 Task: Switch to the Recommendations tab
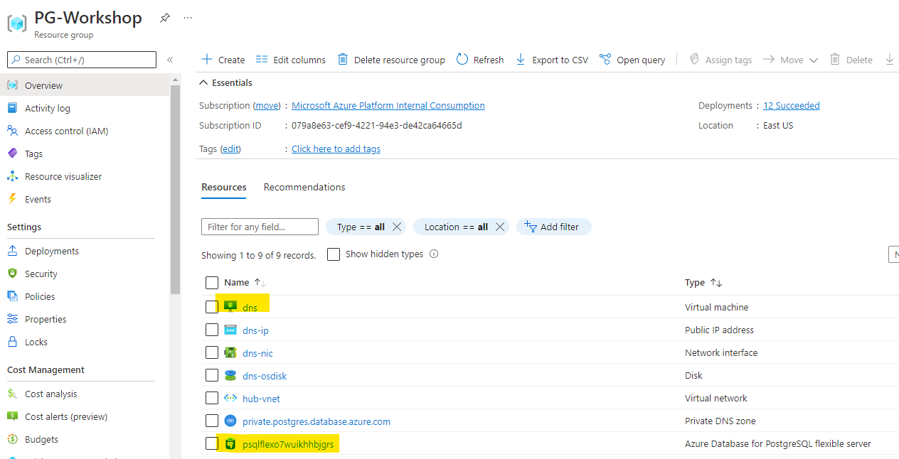[x=304, y=187]
